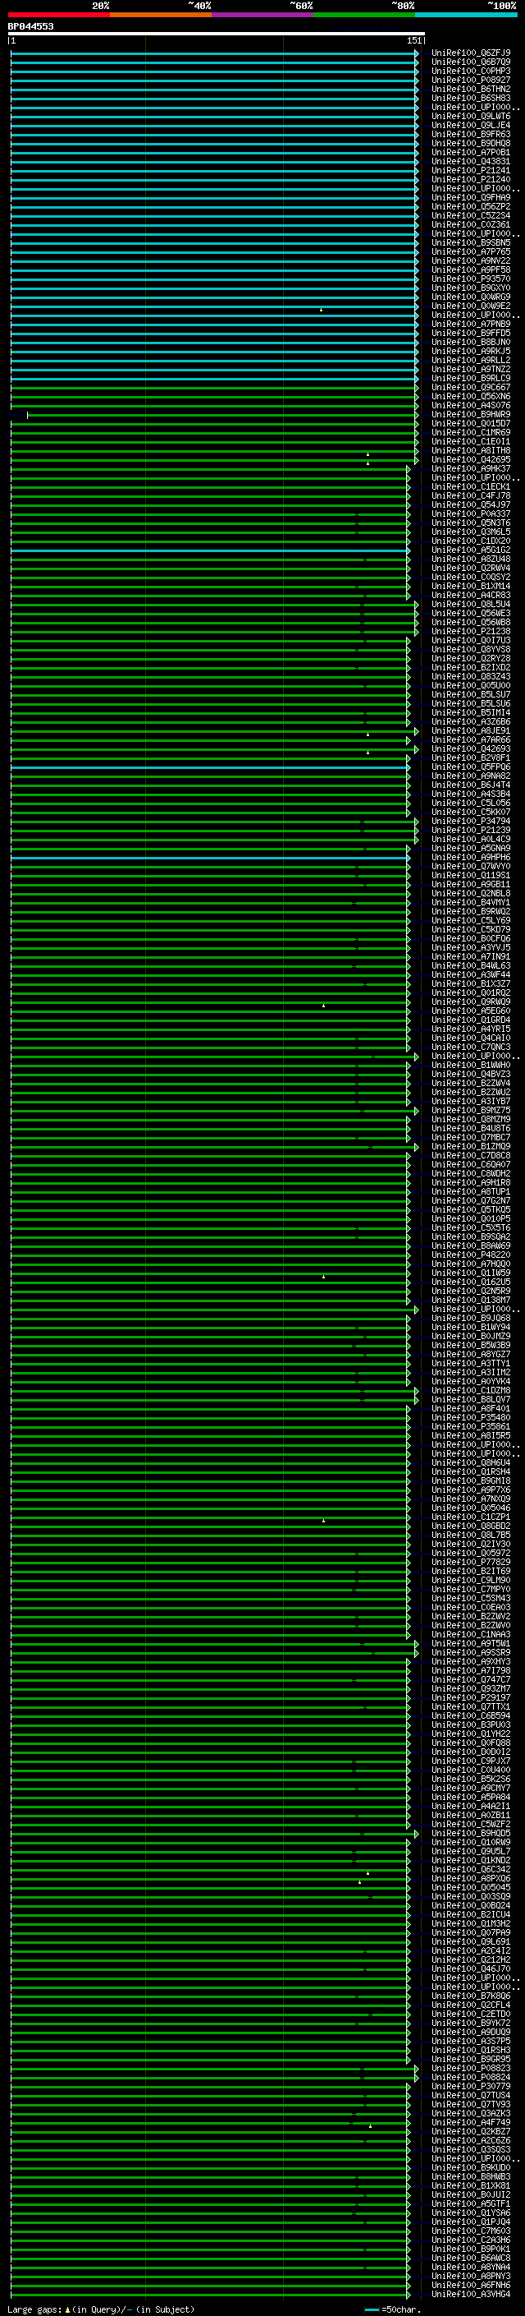The width and height of the screenshot is (525, 2316).
Task: Click the cyan ~100% identity legend bar
Action: 467,15
